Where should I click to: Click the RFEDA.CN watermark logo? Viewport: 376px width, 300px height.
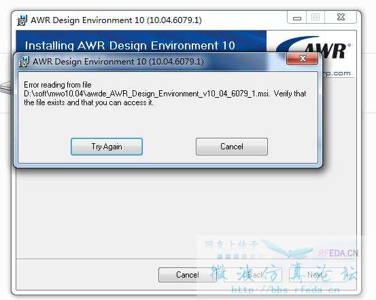[x=339, y=253]
